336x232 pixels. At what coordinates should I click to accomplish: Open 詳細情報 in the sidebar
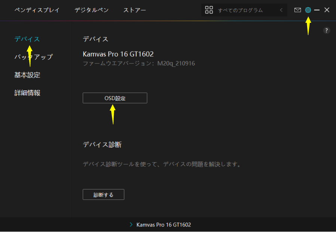(x=27, y=93)
